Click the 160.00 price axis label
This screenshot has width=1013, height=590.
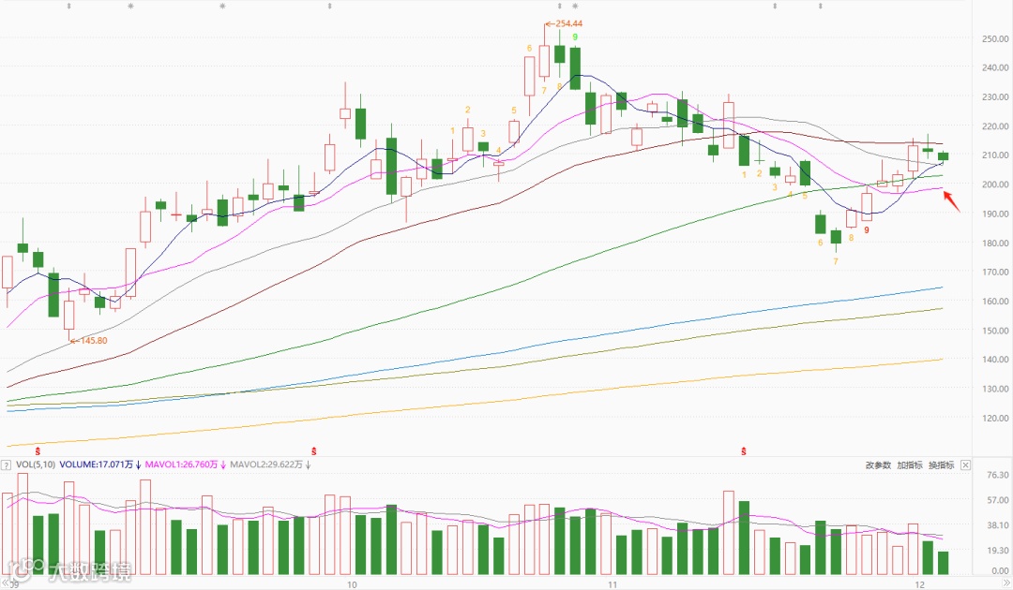click(995, 302)
